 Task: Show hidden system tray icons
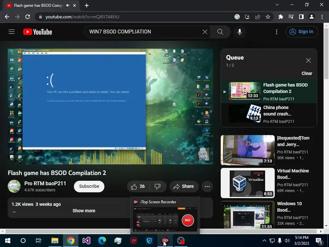[x=264, y=241]
